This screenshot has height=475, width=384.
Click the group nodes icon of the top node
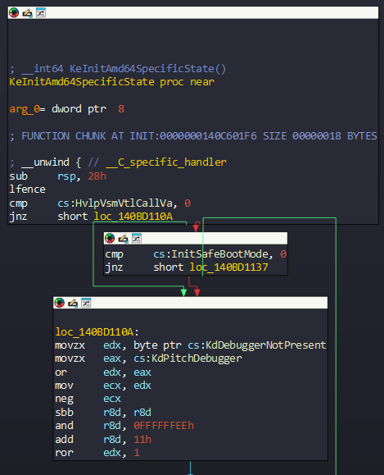pyautogui.click(x=41, y=13)
